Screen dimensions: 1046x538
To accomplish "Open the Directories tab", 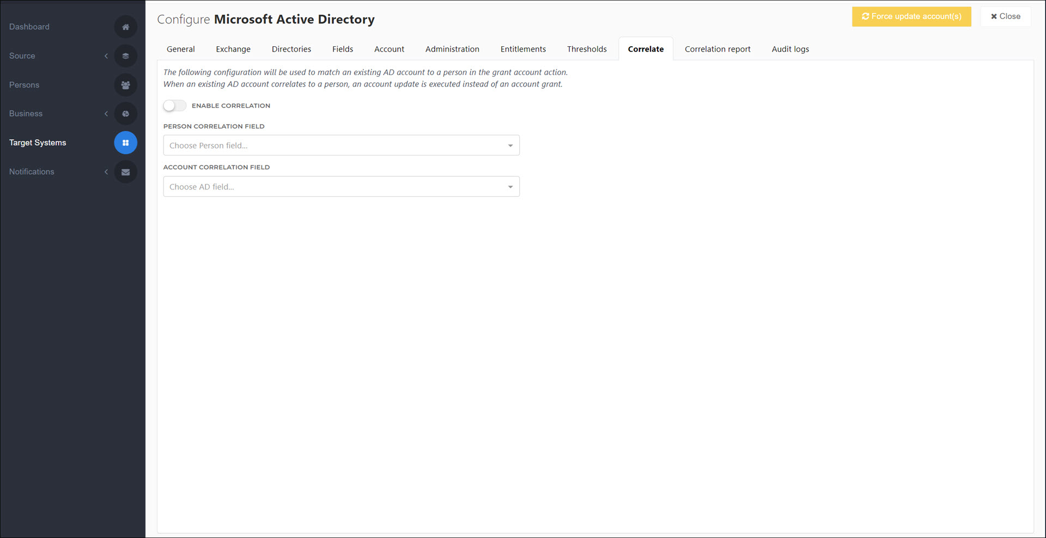I will [x=291, y=49].
